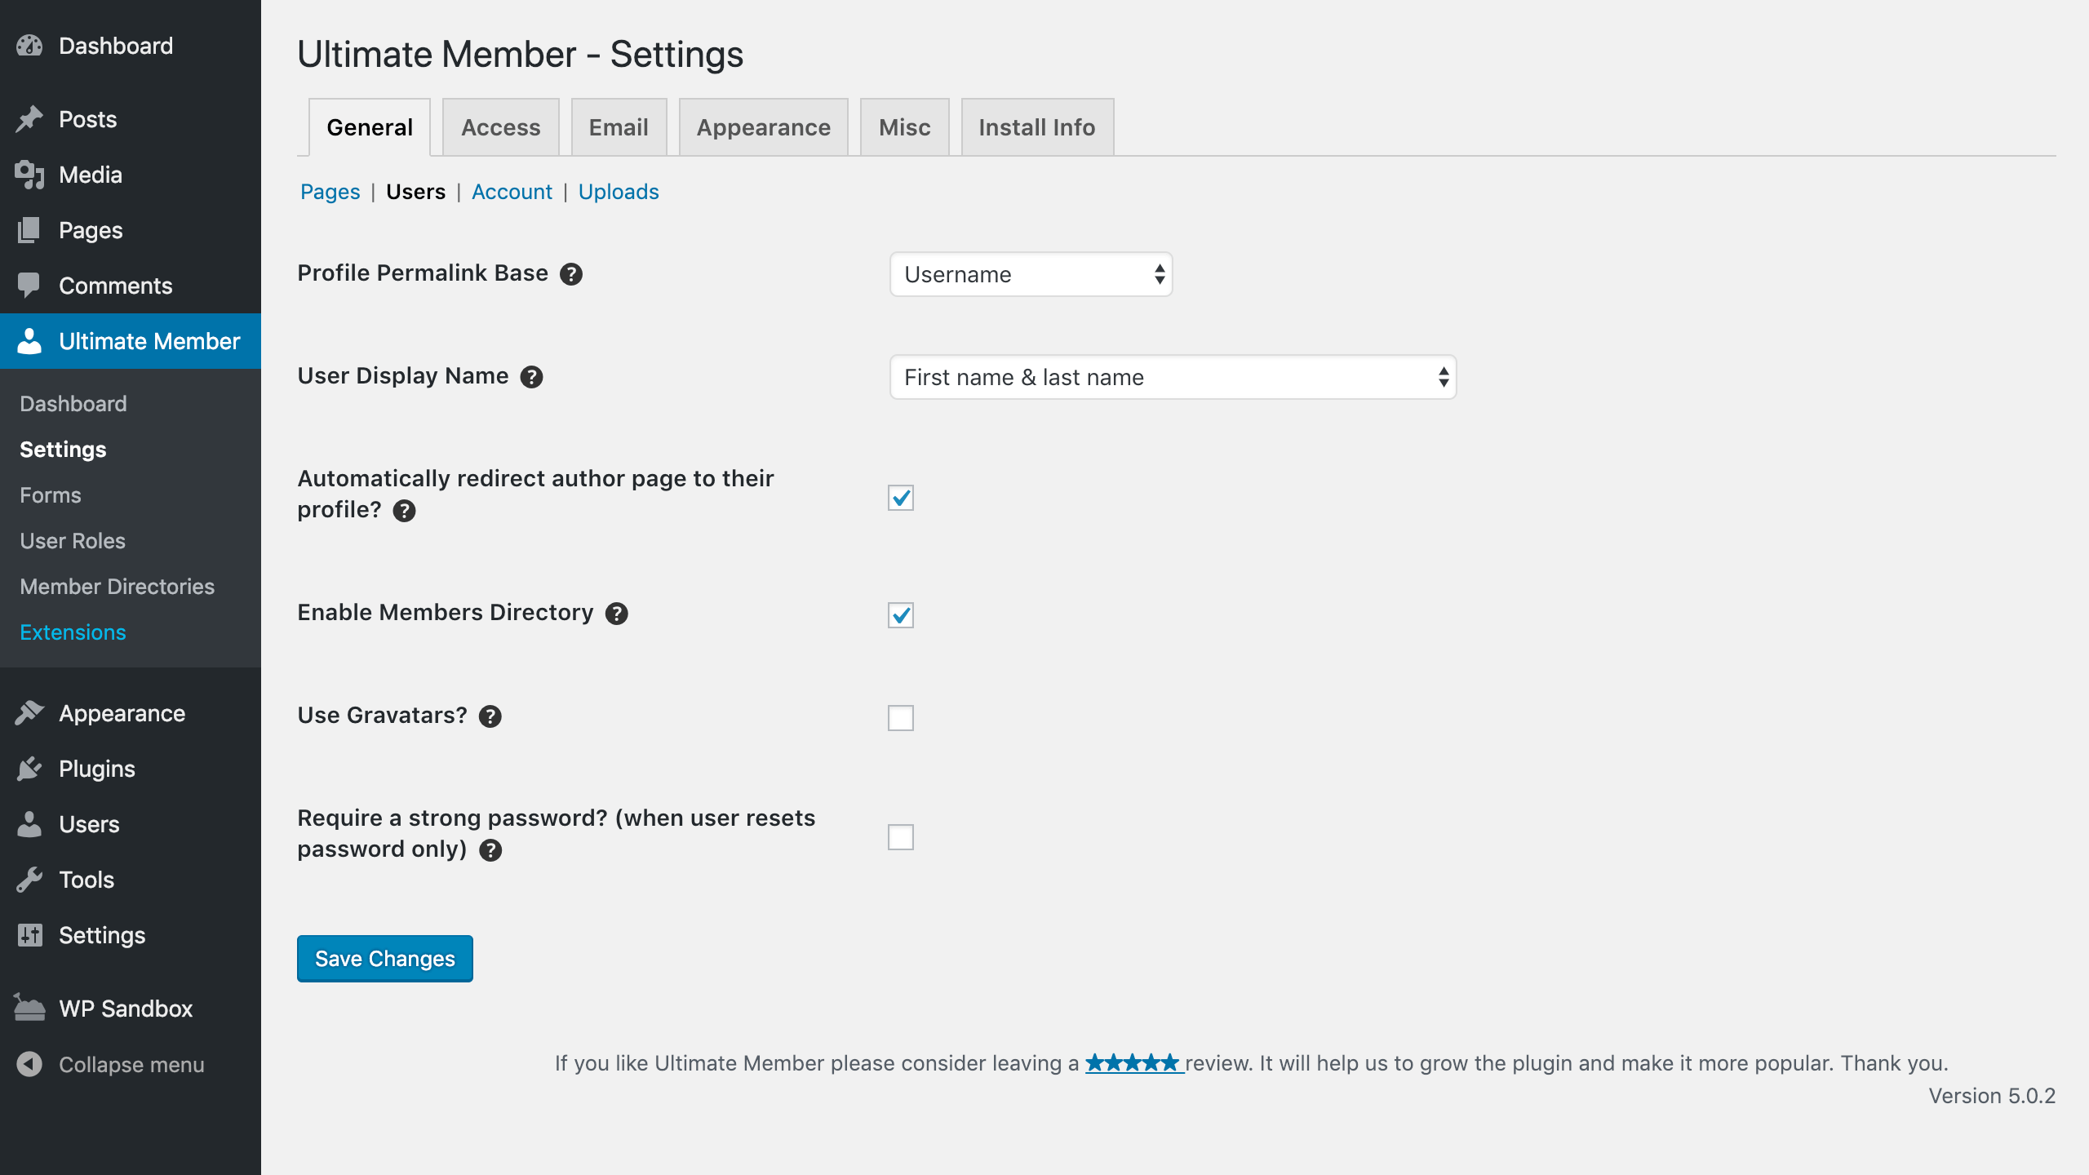Click the help icon beside Profile Permalink Base
This screenshot has height=1175, width=2089.
click(x=571, y=274)
